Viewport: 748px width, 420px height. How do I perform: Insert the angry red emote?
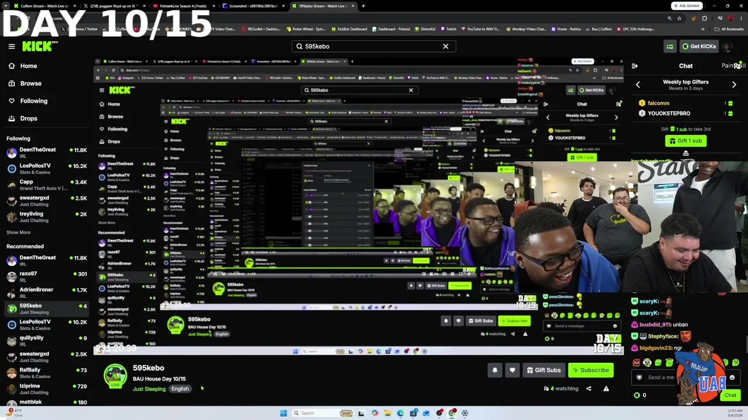point(636,363)
